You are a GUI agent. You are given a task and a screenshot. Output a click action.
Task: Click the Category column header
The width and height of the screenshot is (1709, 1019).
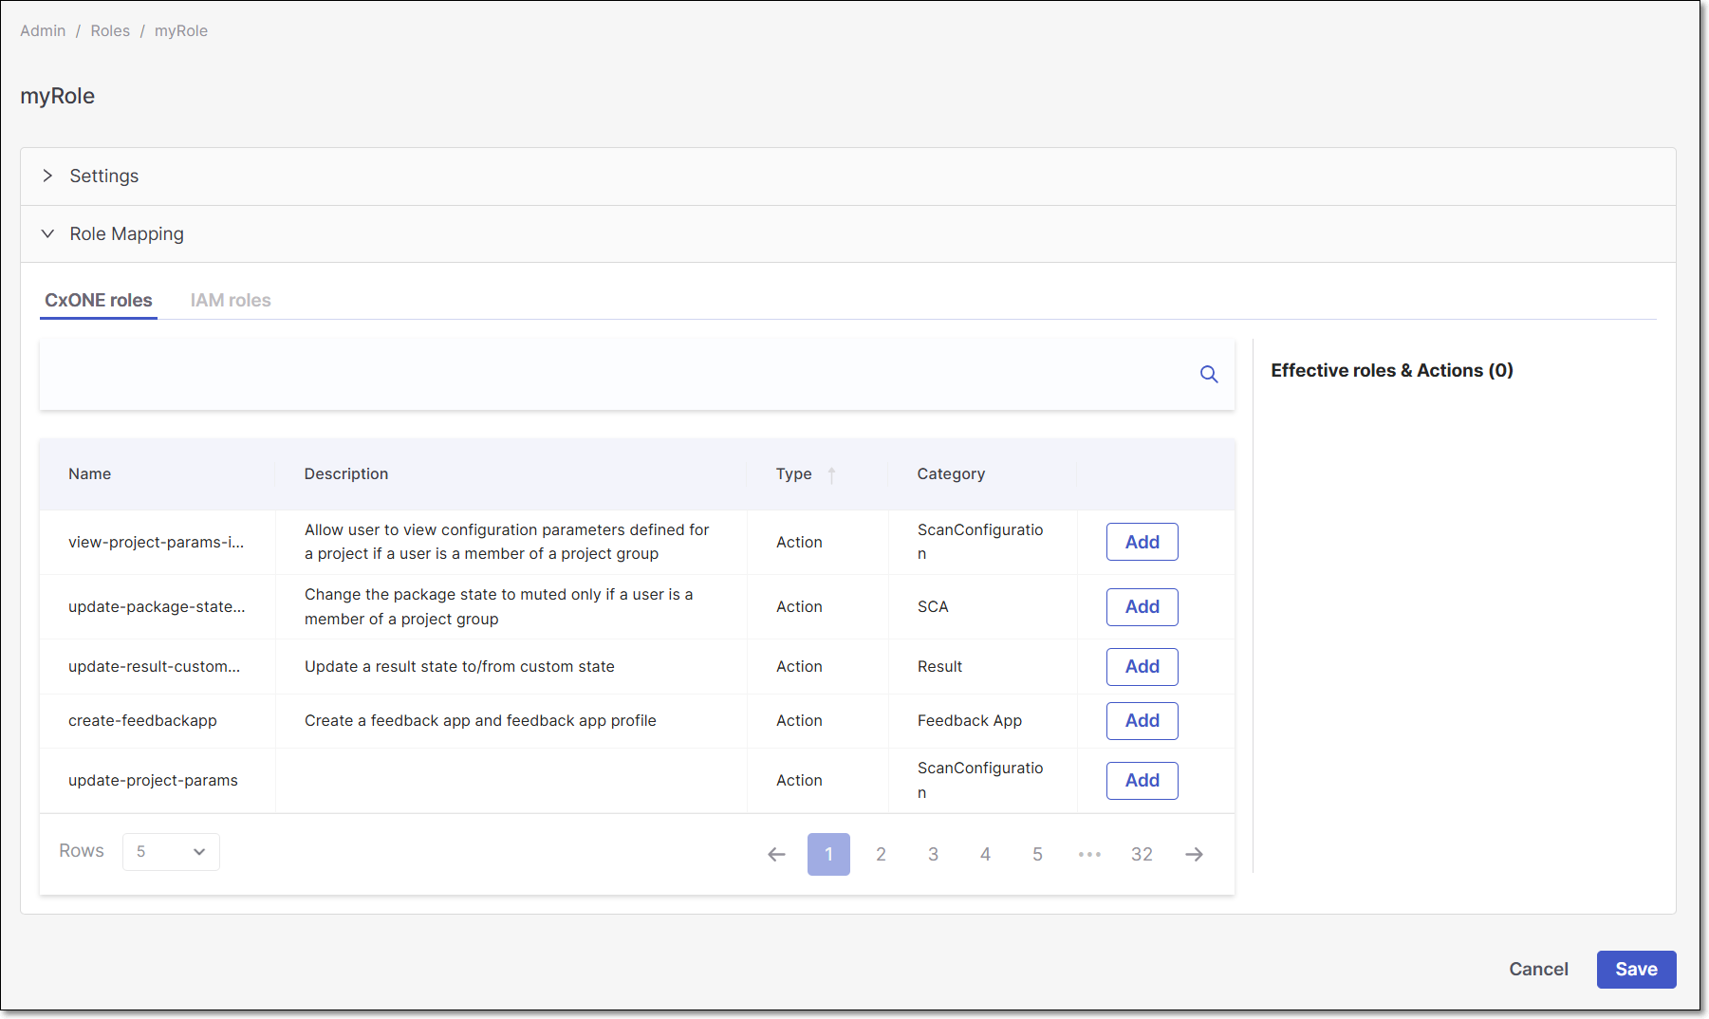[951, 474]
